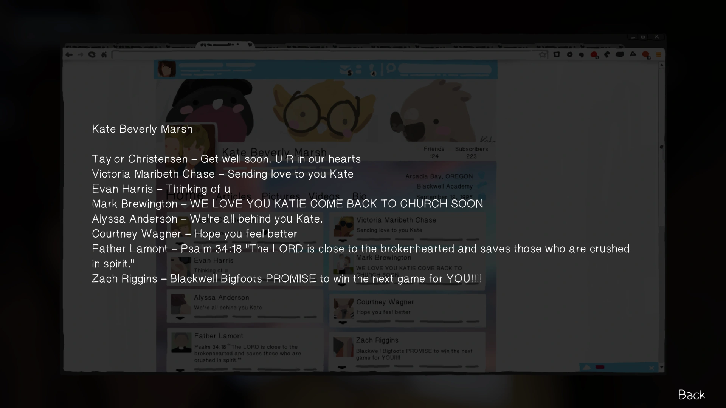Click the browser back arrow icon
The image size is (726, 408).
pos(69,55)
